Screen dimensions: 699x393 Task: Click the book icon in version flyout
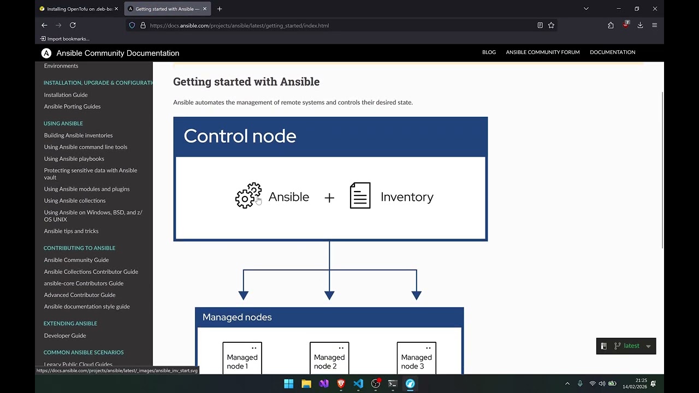(x=604, y=346)
